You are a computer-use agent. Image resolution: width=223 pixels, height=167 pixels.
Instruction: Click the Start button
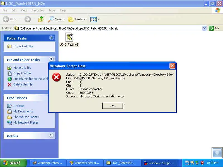click(x=13, y=163)
